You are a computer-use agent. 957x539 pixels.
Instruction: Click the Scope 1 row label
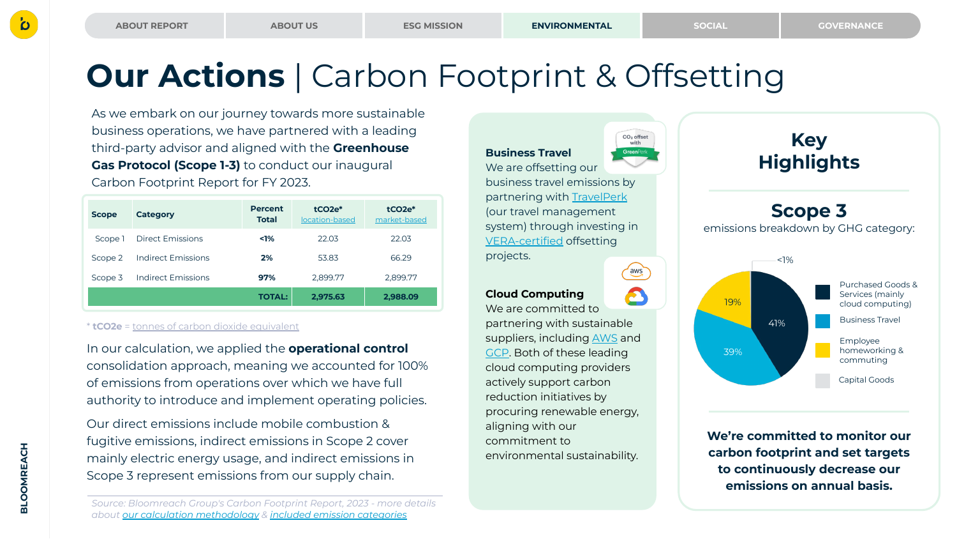coord(110,239)
